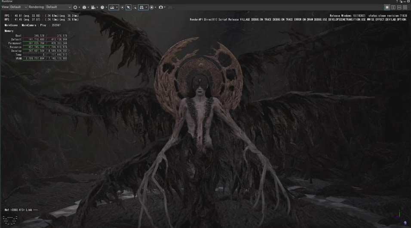Screen dimensions: 411x228
Task: Click the circular record target icon
Action: [152, 7]
